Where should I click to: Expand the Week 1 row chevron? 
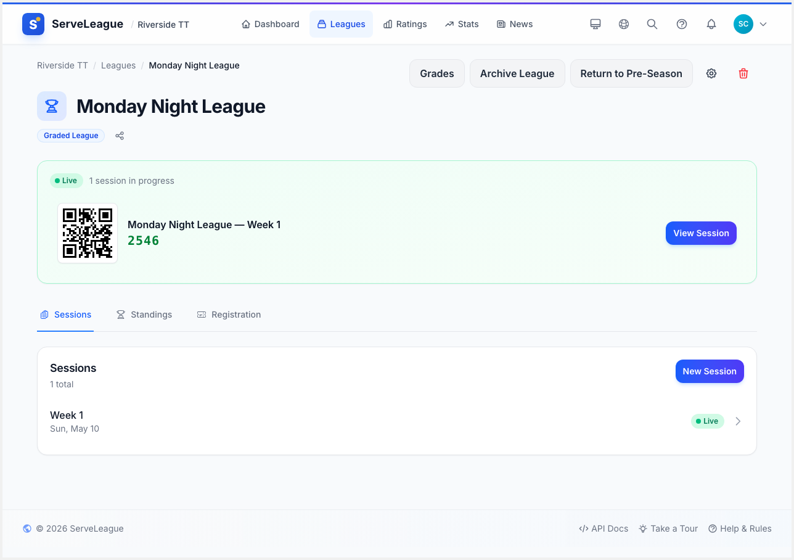pyautogui.click(x=738, y=421)
